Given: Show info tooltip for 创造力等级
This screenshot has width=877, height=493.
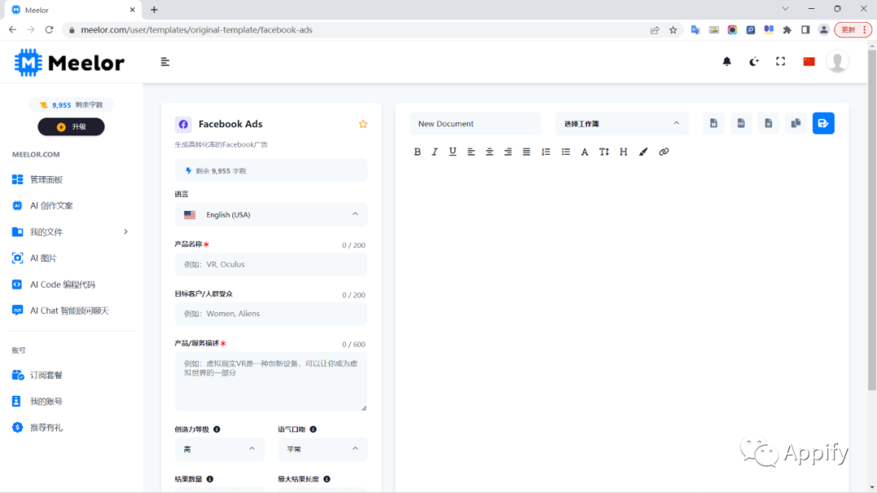Looking at the screenshot, I should [x=217, y=430].
